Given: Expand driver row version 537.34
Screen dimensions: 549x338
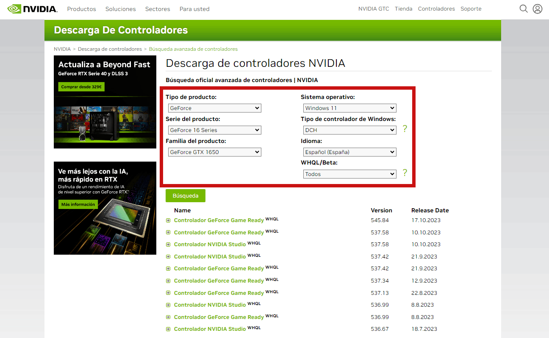Looking at the screenshot, I should 168,280.
